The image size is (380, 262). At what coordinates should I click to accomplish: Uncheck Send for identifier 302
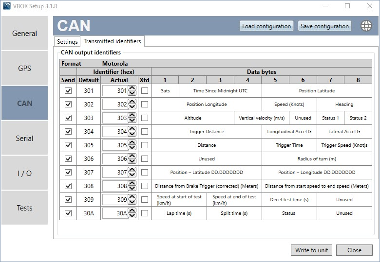68,104
